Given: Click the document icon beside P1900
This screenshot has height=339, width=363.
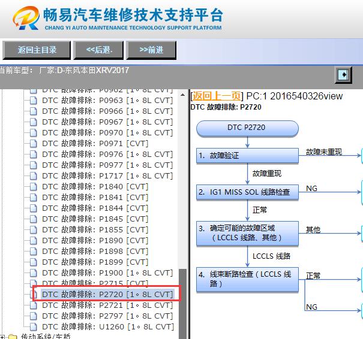Looking at the screenshot, I should tap(34, 273).
